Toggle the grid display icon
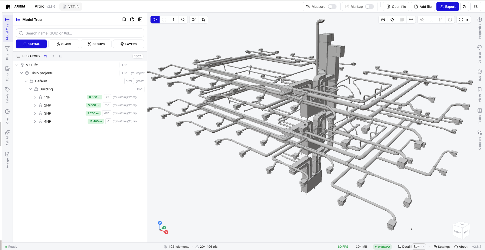 pos(402,20)
